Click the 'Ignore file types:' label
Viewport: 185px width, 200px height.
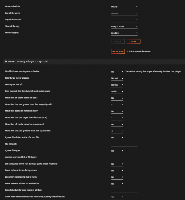pyautogui.click(x=13, y=150)
